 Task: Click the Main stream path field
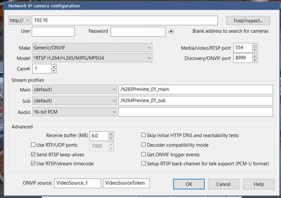click(195, 89)
